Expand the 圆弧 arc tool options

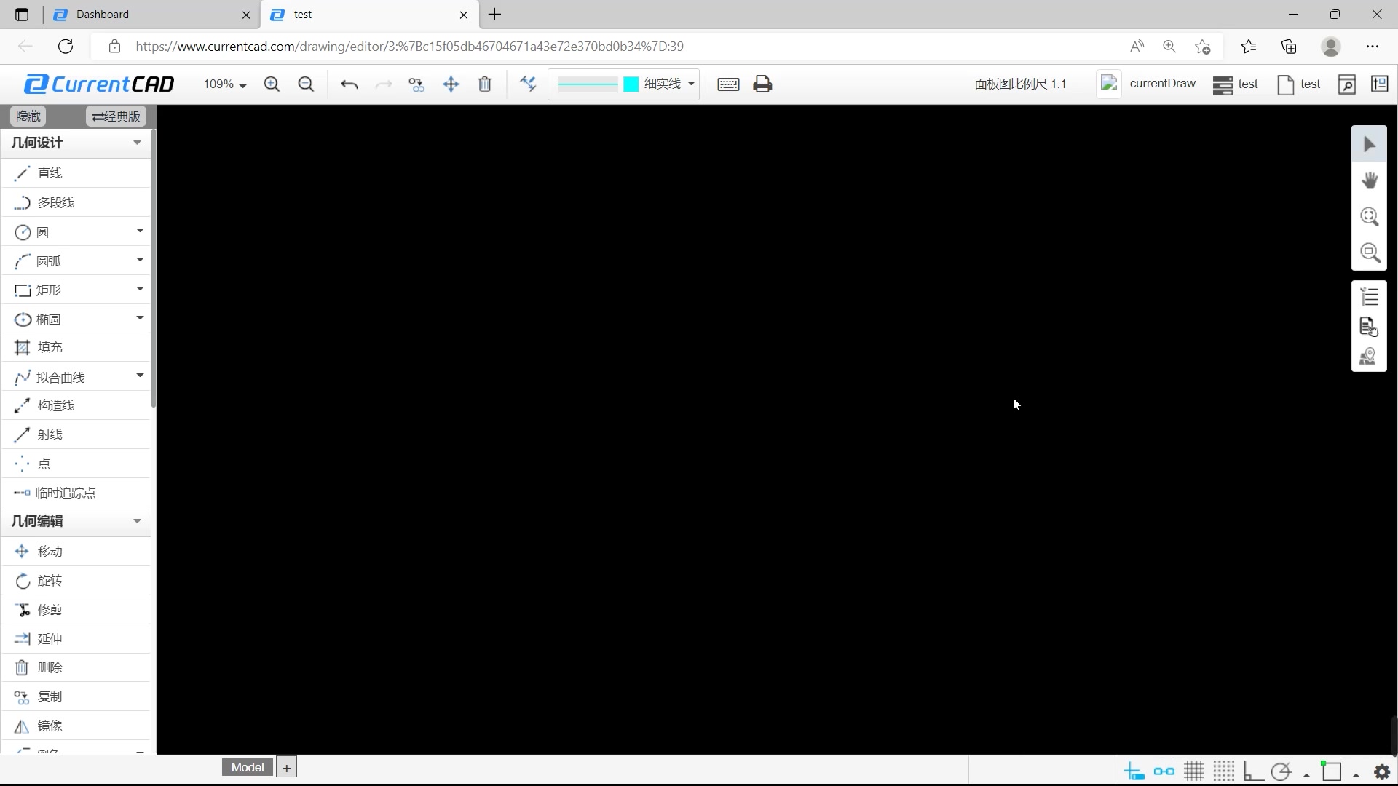(x=140, y=260)
